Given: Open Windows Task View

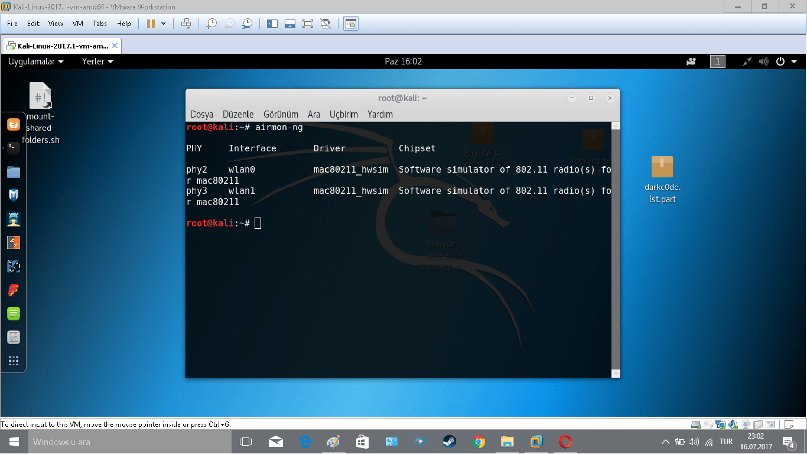Looking at the screenshot, I should (245, 442).
